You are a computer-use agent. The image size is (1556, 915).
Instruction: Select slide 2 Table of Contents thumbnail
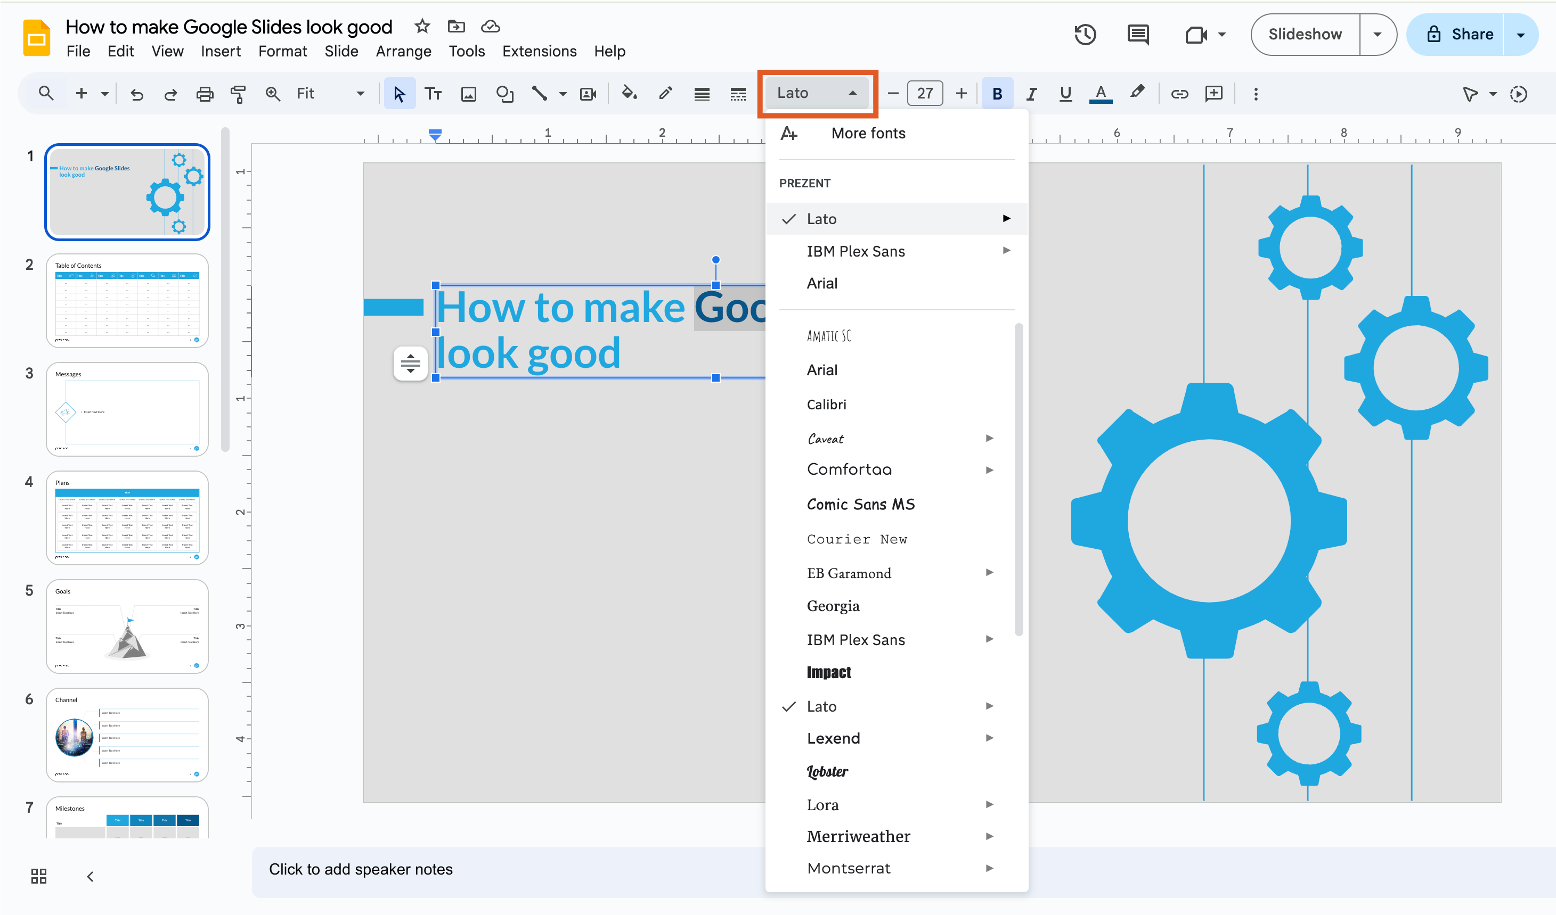(127, 300)
